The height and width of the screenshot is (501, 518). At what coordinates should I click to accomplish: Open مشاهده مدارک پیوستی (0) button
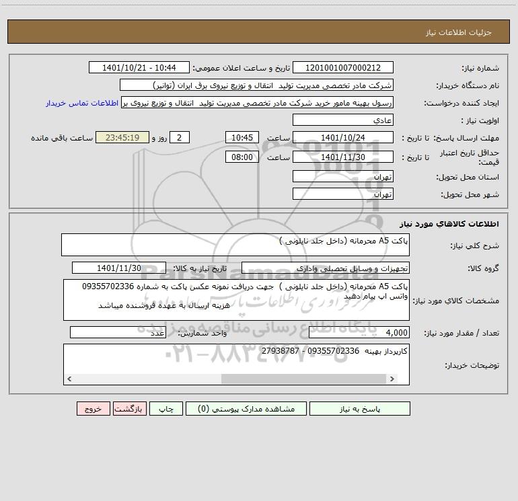[246, 409]
